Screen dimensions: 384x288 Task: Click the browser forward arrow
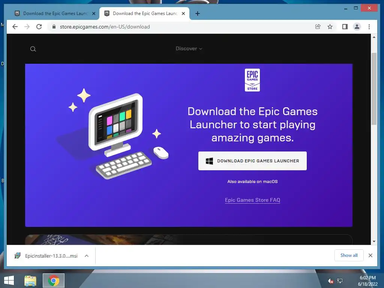[x=27, y=27]
